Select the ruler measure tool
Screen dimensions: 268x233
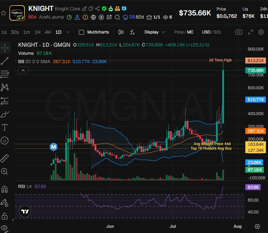[5, 158]
